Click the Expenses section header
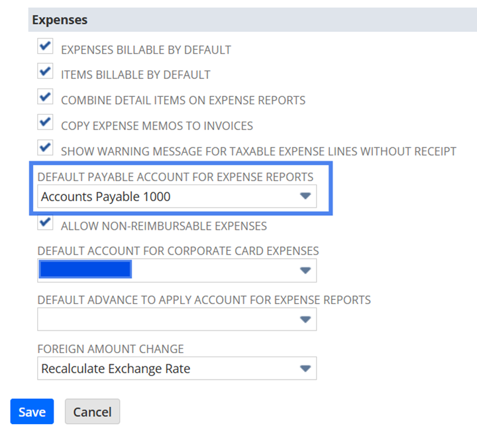Viewport: 477px width, 438px height. 60,20
